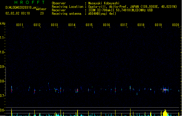Click the 0316 time marker
This screenshot has width=182, height=116.
[106, 25]
